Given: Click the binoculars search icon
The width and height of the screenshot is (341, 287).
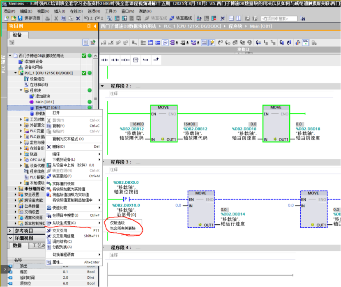Looking at the screenshot, I should click(302, 18).
